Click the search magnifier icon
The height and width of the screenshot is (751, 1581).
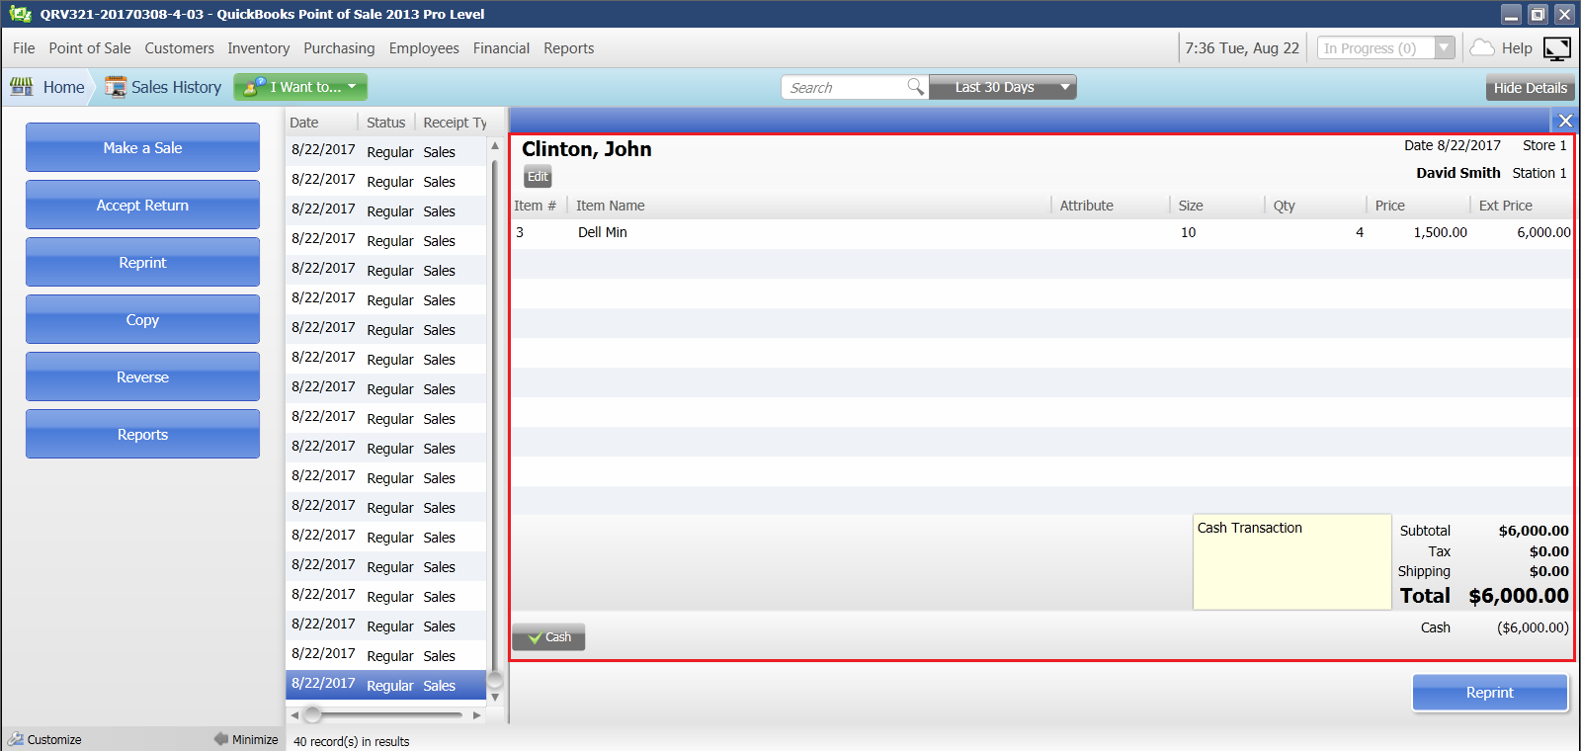tap(916, 87)
